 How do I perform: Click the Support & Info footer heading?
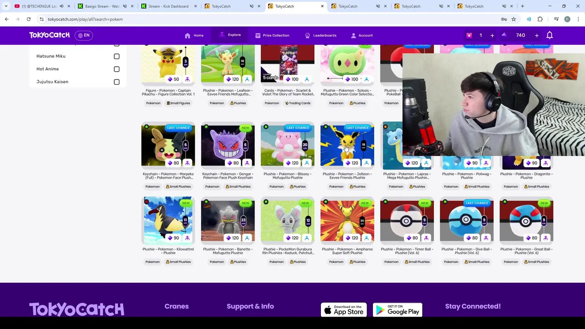point(250,306)
